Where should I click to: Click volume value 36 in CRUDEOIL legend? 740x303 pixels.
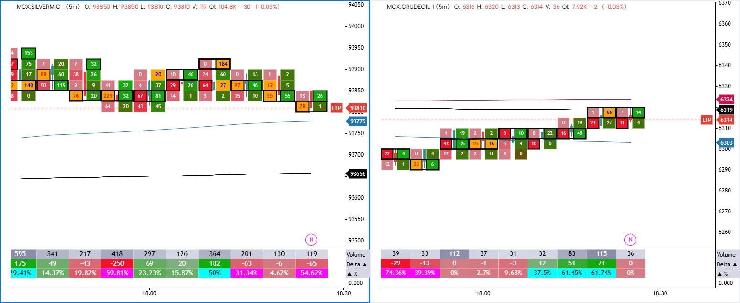click(x=556, y=7)
